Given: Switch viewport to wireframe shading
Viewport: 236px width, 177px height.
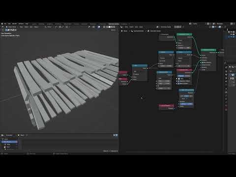Looking at the screenshot, I should (x=107, y=27).
